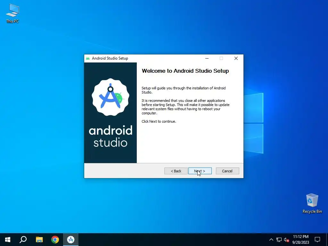Image resolution: width=328 pixels, height=246 pixels.
Task: Click the Android icon in setup title bar
Action: [x=88, y=58]
